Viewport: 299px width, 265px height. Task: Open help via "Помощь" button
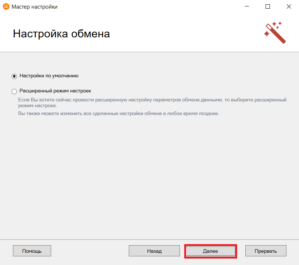click(32, 251)
